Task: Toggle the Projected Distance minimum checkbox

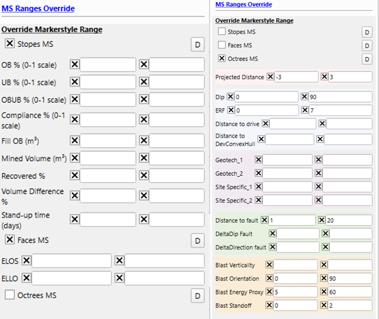Action: click(270, 76)
